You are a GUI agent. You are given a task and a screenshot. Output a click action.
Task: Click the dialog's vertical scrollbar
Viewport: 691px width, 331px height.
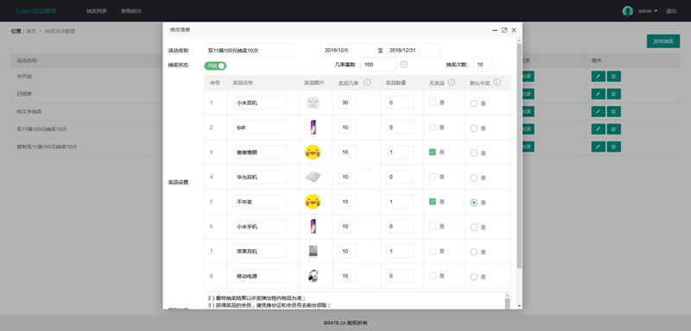pyautogui.click(x=519, y=156)
